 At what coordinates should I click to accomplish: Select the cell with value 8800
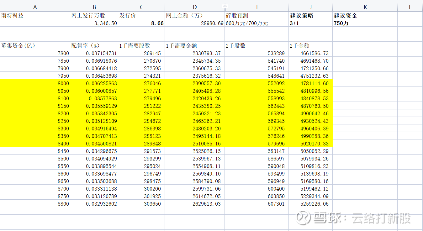click(35, 204)
